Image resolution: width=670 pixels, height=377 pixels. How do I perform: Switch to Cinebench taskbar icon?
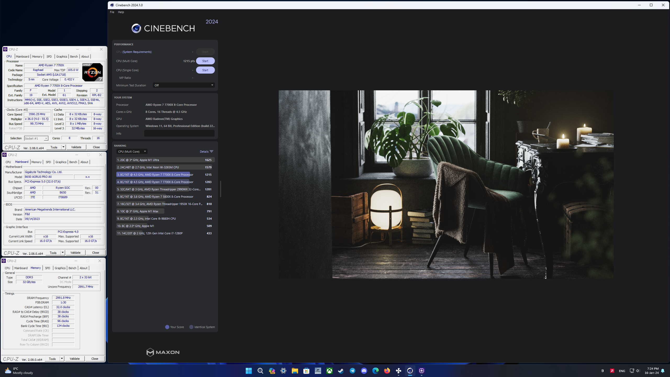pos(410,371)
